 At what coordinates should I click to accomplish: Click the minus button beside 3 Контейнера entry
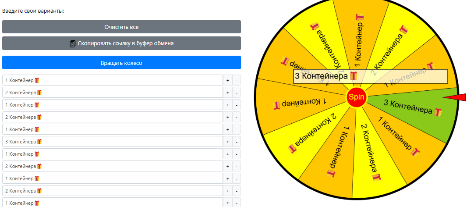tap(237, 142)
